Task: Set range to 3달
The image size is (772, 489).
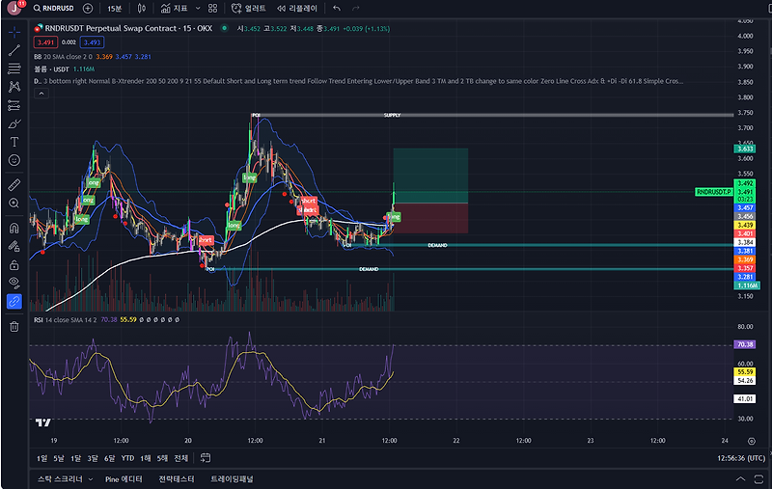Action: click(93, 458)
